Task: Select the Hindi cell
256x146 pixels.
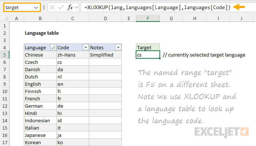Action: coord(40,113)
